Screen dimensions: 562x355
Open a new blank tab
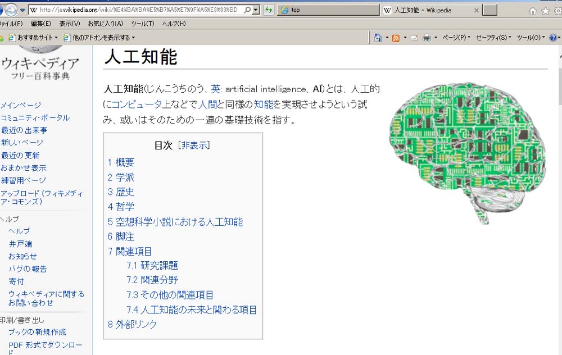click(x=490, y=10)
